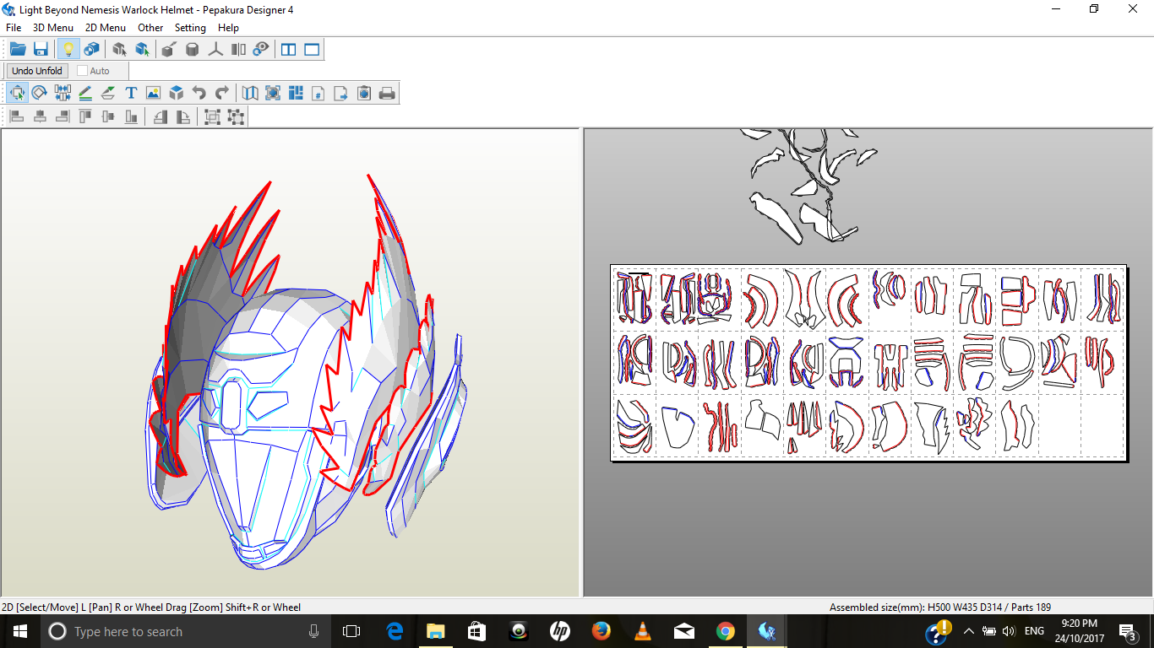Open Firefox from the taskbar
The image size is (1154, 648).
click(x=601, y=631)
